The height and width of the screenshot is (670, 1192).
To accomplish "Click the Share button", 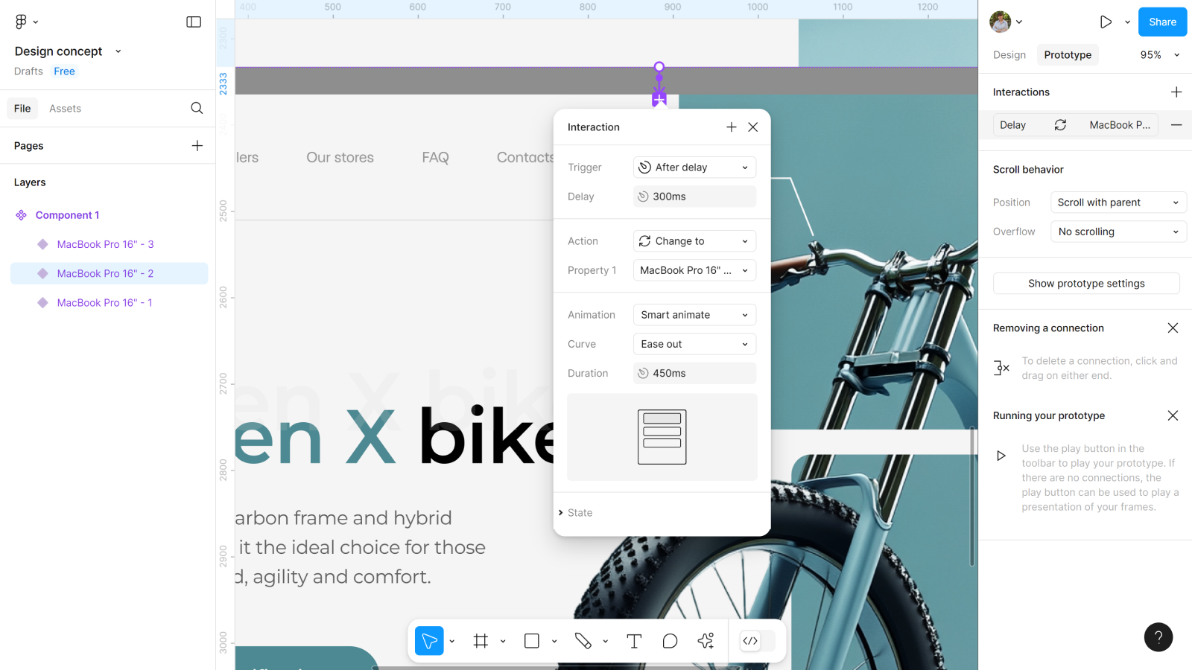I will click(1162, 22).
